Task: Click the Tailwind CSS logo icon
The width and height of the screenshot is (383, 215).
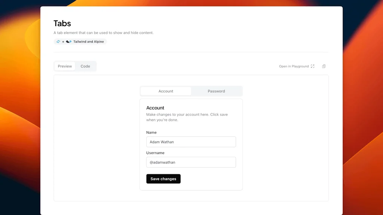Action: pos(58,42)
